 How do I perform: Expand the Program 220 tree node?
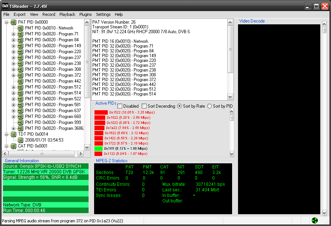click(x=13, y=52)
